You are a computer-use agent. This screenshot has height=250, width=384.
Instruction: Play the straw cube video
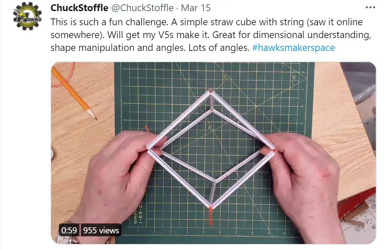[x=213, y=153]
